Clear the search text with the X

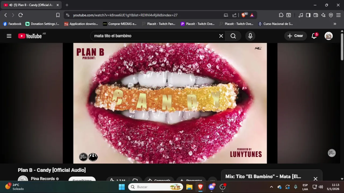(x=221, y=36)
